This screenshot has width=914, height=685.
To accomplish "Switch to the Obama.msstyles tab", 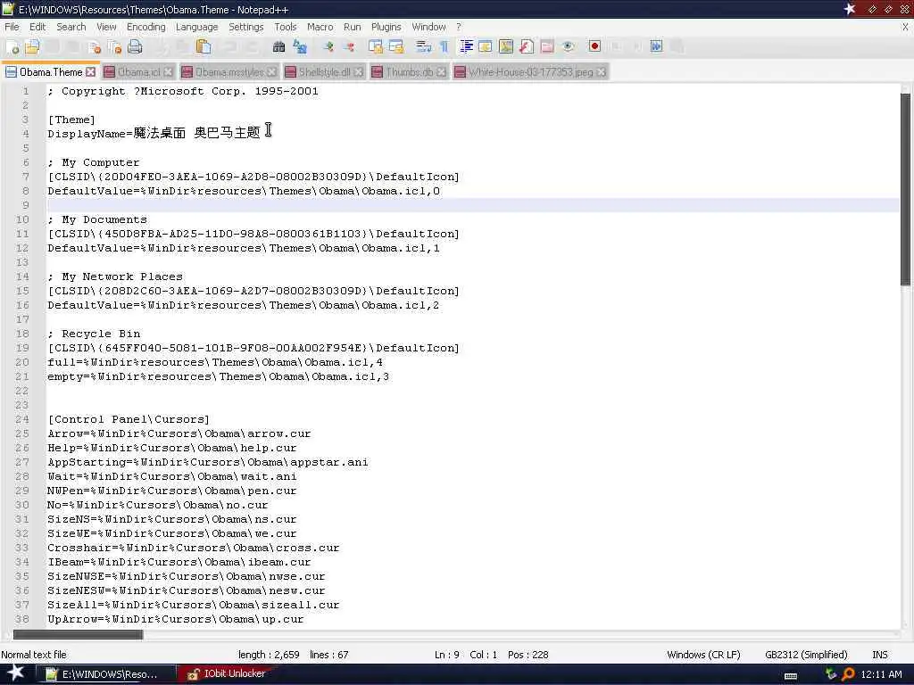I will pos(229,72).
